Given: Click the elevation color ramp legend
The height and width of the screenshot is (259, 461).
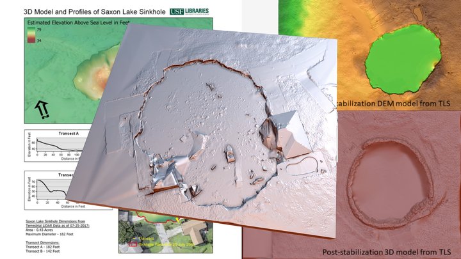Looking at the screenshot, I should click(31, 35).
